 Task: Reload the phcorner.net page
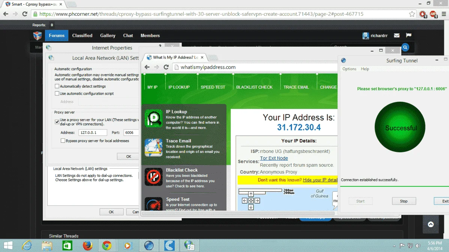tap(25, 14)
